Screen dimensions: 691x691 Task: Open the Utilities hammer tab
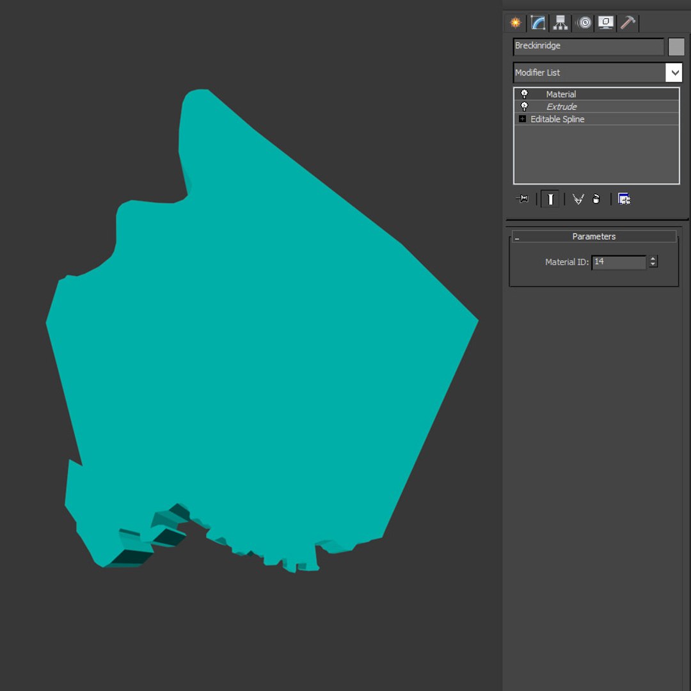[x=628, y=22]
